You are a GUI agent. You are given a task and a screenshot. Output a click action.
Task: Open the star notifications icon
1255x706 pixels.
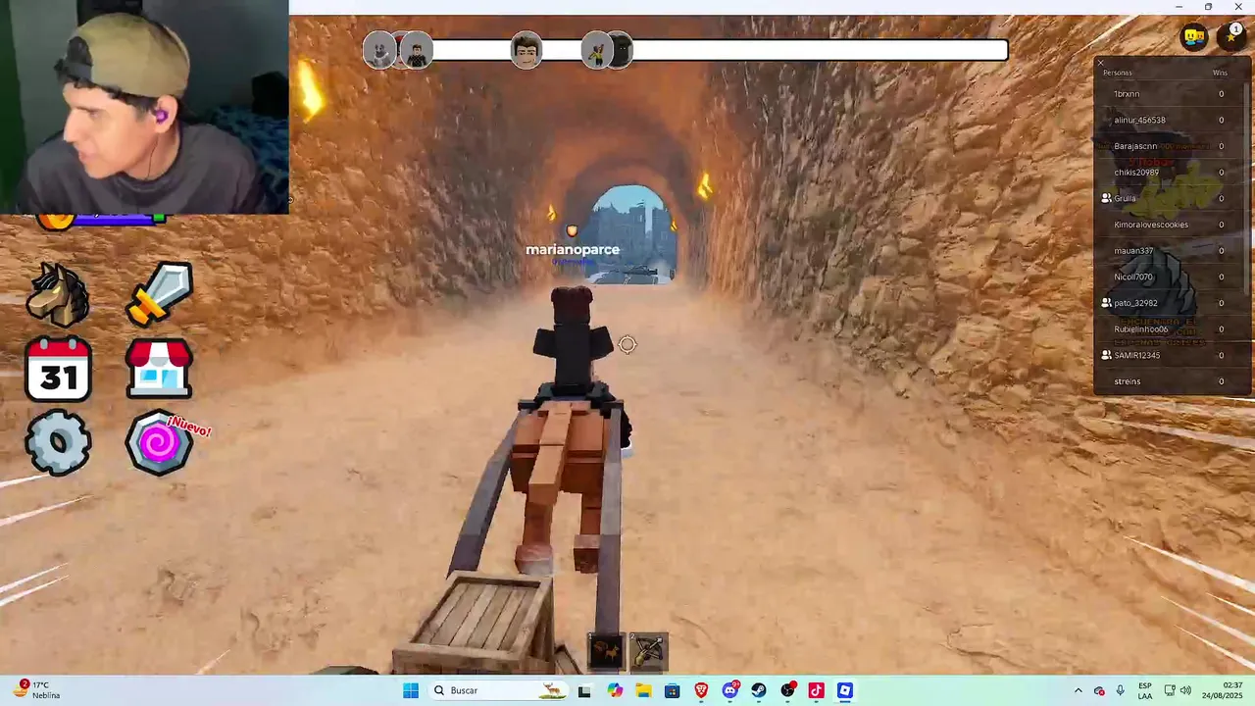click(x=1231, y=37)
